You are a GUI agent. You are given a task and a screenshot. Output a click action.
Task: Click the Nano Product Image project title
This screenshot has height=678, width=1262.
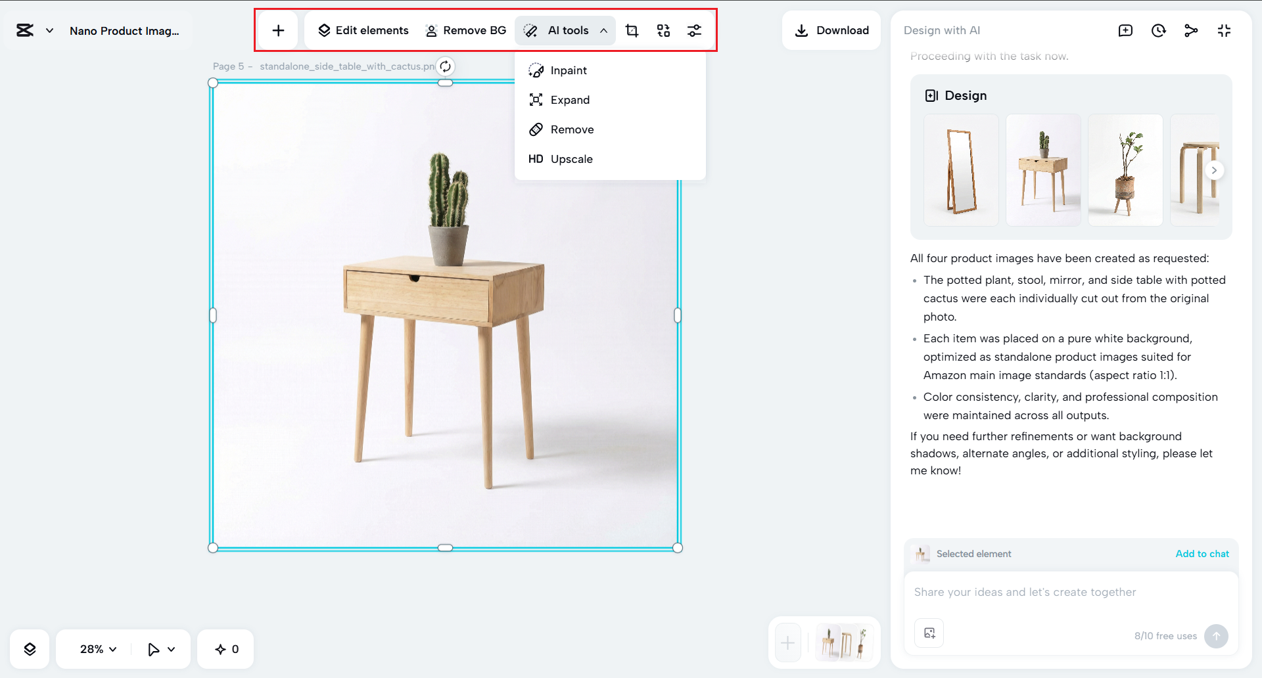(x=124, y=31)
